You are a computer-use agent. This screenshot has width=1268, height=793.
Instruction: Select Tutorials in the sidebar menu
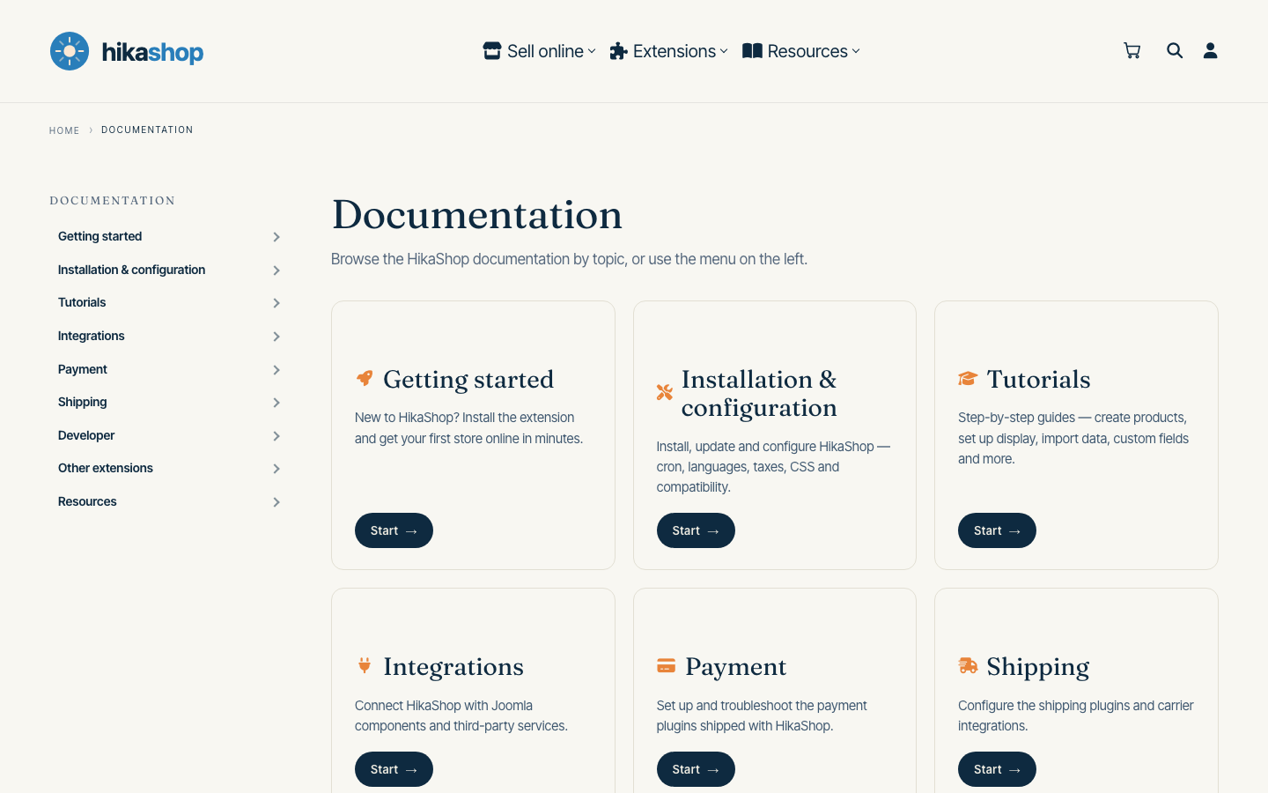(x=82, y=302)
